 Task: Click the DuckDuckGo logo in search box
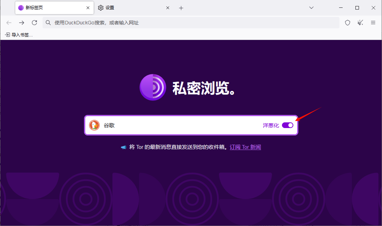click(x=94, y=125)
